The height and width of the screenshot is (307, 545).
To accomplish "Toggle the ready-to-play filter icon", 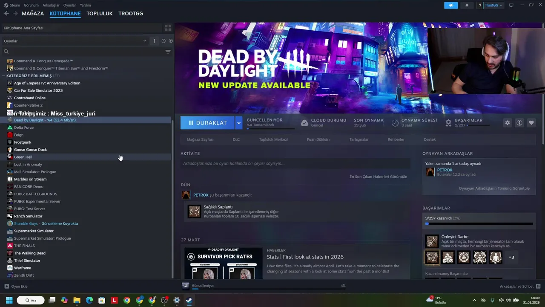I will [171, 41].
